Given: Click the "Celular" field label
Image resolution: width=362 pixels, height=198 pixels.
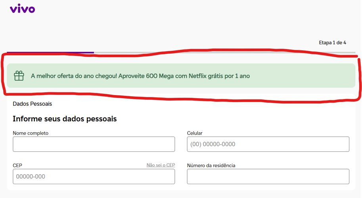Looking at the screenshot, I should 195,133.
